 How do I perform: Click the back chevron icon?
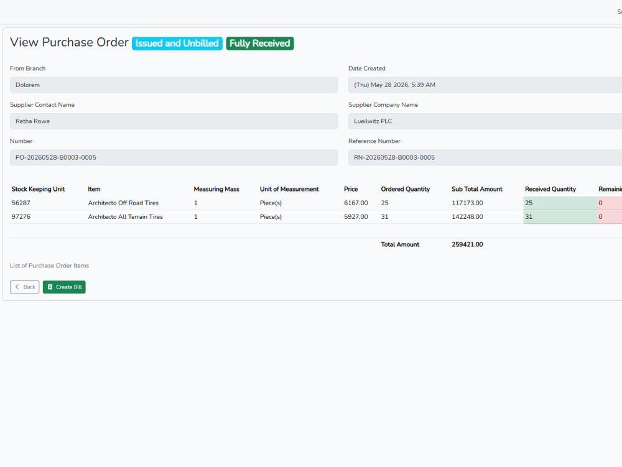pyautogui.click(x=17, y=287)
